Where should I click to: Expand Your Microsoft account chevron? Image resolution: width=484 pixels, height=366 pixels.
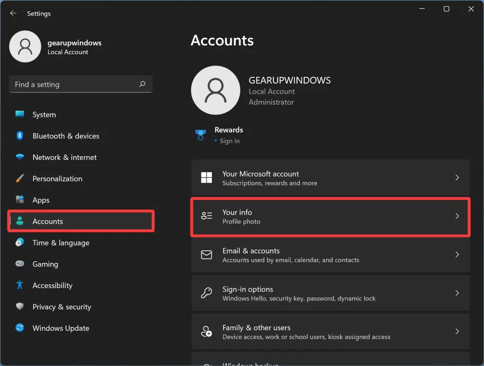pyautogui.click(x=457, y=178)
